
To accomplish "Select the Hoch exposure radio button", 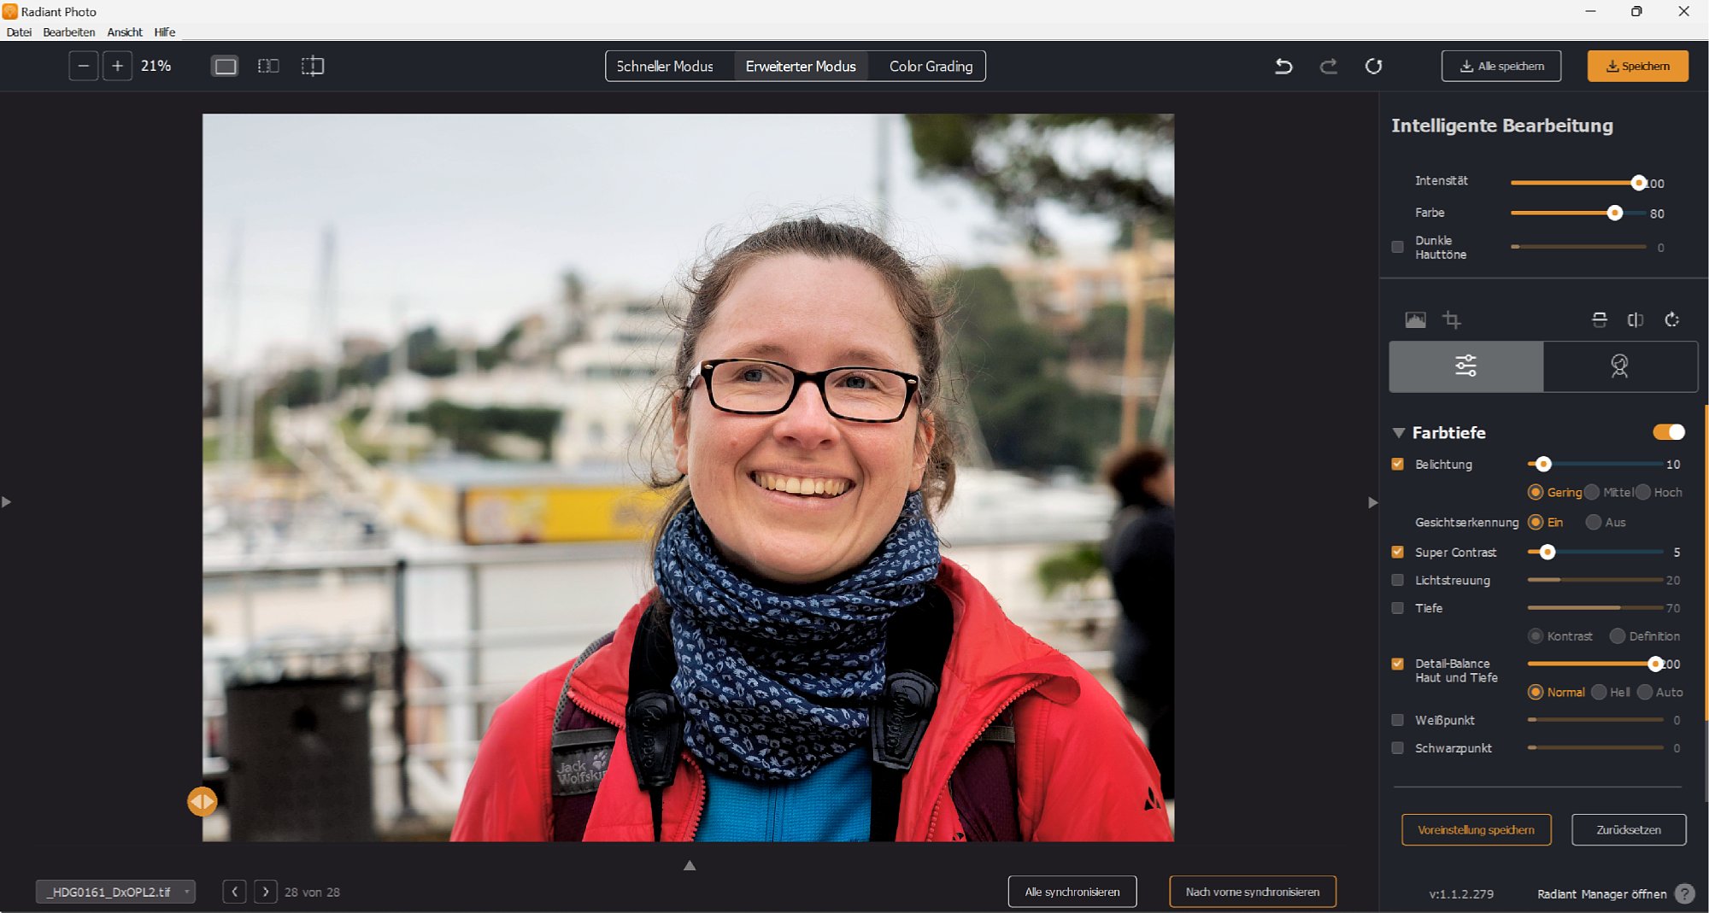I will [x=1643, y=492].
